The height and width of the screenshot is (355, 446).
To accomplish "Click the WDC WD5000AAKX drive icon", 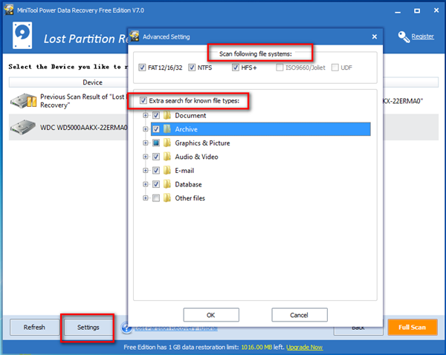I will coord(23,127).
